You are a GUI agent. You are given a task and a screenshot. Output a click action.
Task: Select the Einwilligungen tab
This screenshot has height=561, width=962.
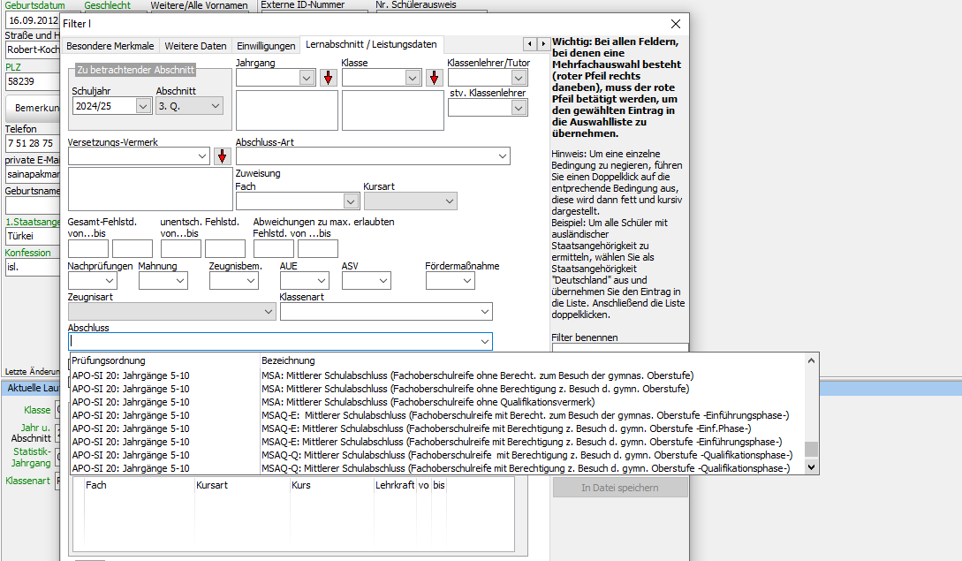click(x=266, y=46)
